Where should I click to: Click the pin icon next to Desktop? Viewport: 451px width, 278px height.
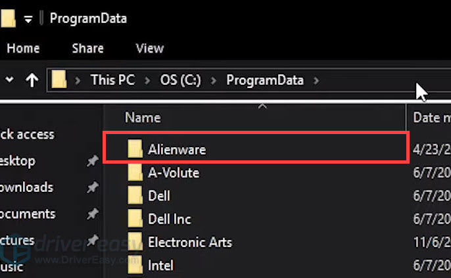click(93, 161)
